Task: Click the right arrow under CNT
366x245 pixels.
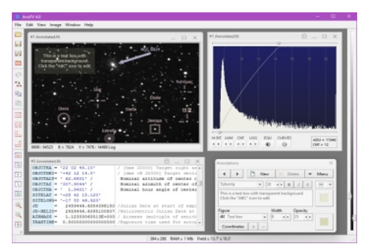Action: [243, 145]
